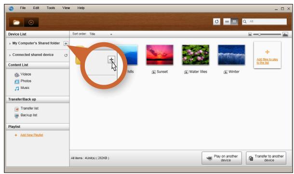The width and height of the screenshot is (294, 174).
Task: Select the Water lilies photo thumbnail
Action: point(196,55)
